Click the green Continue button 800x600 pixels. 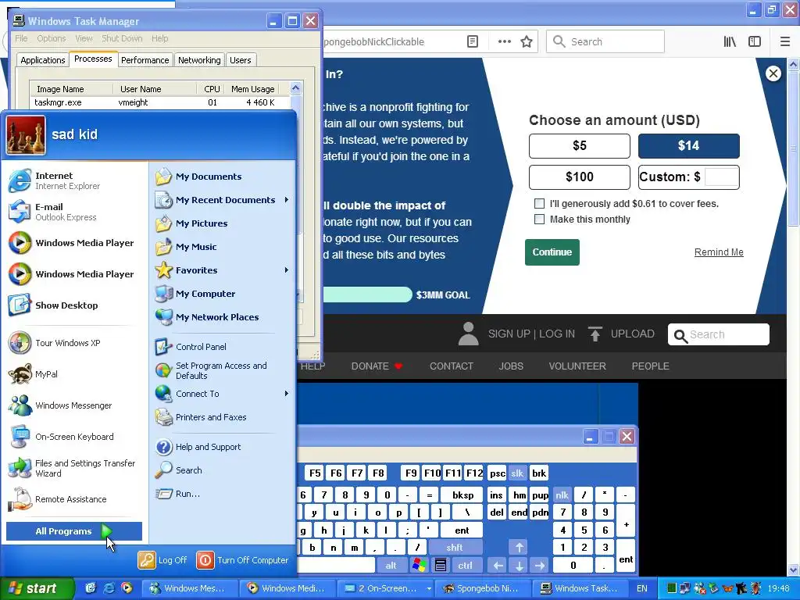[x=552, y=252]
